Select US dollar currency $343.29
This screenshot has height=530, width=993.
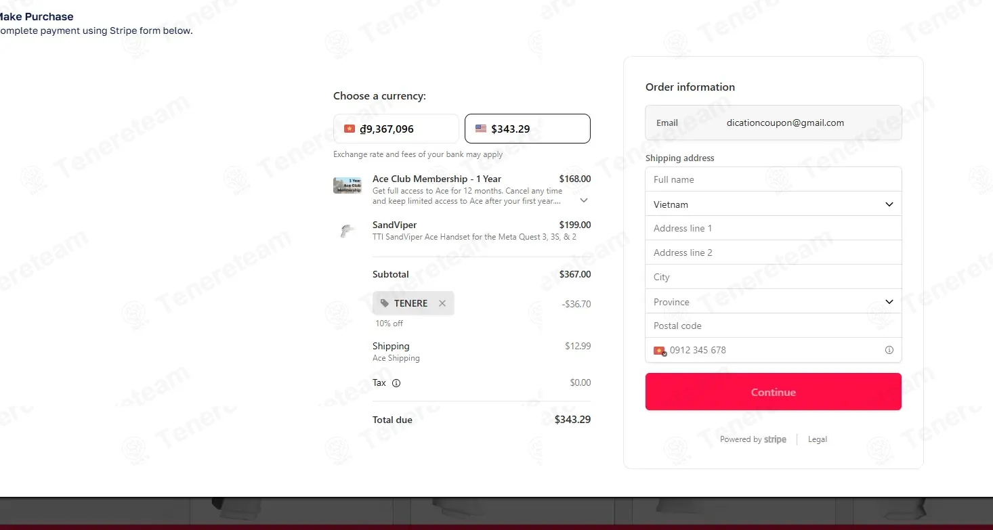528,129
